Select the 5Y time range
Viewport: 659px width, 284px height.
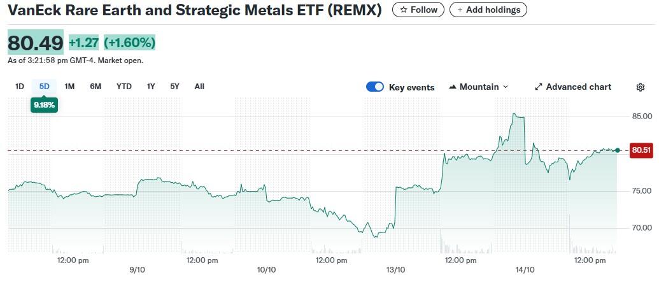(x=174, y=87)
